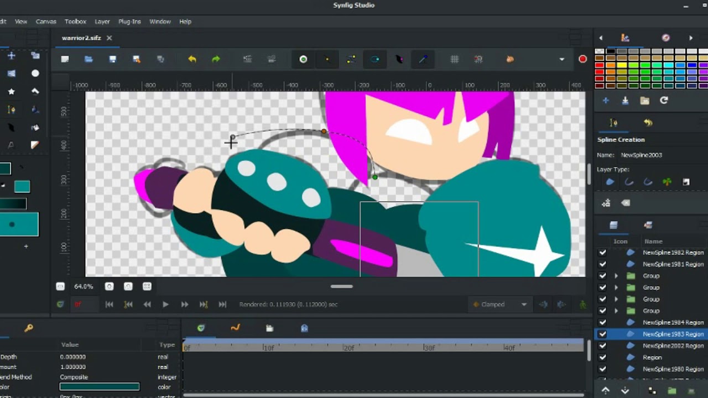Open the Plug-Ins menu
Image resolution: width=708 pixels, height=398 pixels.
click(x=129, y=22)
